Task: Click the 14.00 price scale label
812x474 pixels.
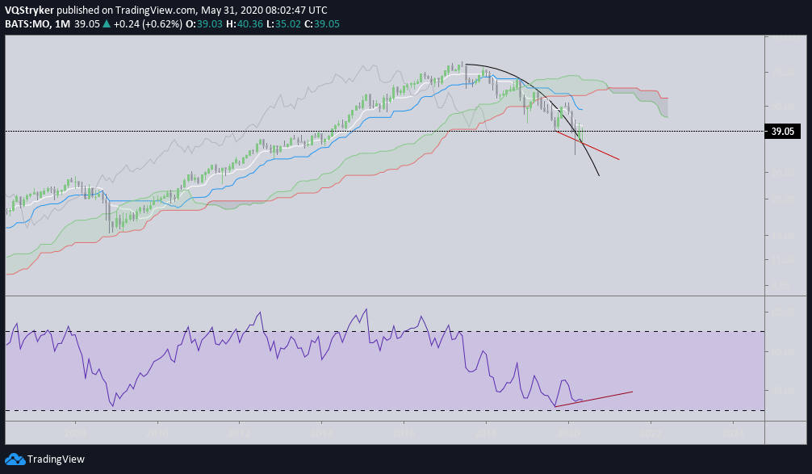Action: (782, 236)
